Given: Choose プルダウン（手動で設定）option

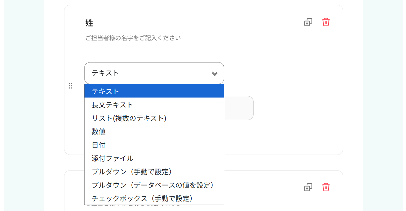Looking at the screenshot, I should (154, 171).
